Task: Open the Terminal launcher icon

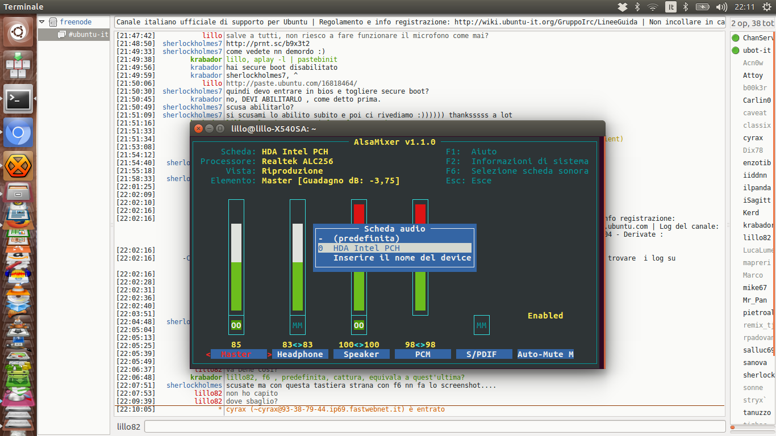Action: click(19, 99)
